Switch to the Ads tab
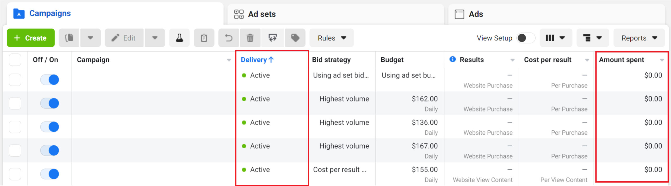This screenshot has height=186, width=671. coord(475,14)
